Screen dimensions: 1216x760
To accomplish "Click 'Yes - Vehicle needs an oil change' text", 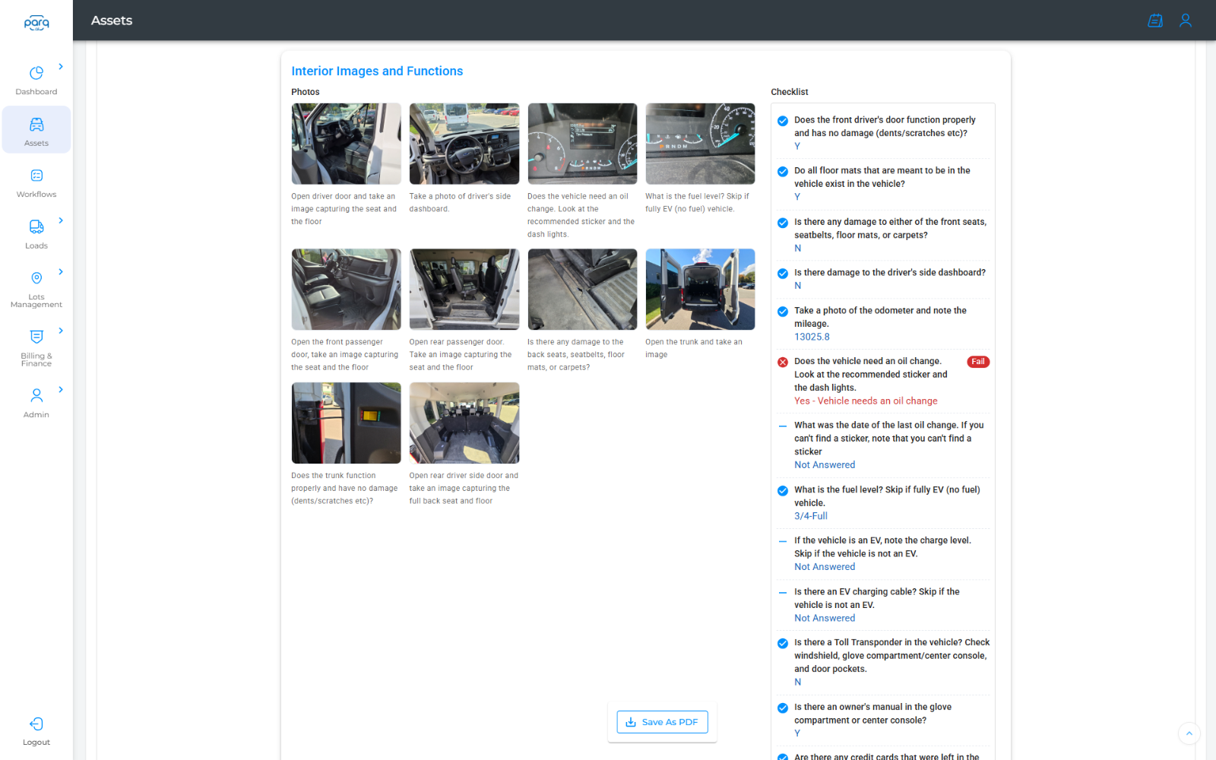I will [x=866, y=401].
